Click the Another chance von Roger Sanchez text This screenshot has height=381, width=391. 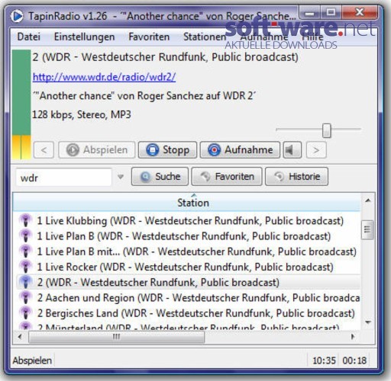click(x=144, y=96)
